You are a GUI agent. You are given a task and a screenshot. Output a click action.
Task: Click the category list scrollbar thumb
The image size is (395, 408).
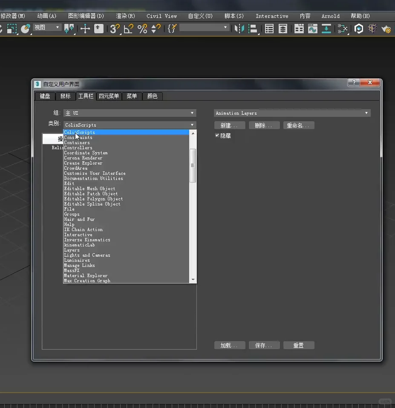point(193,165)
